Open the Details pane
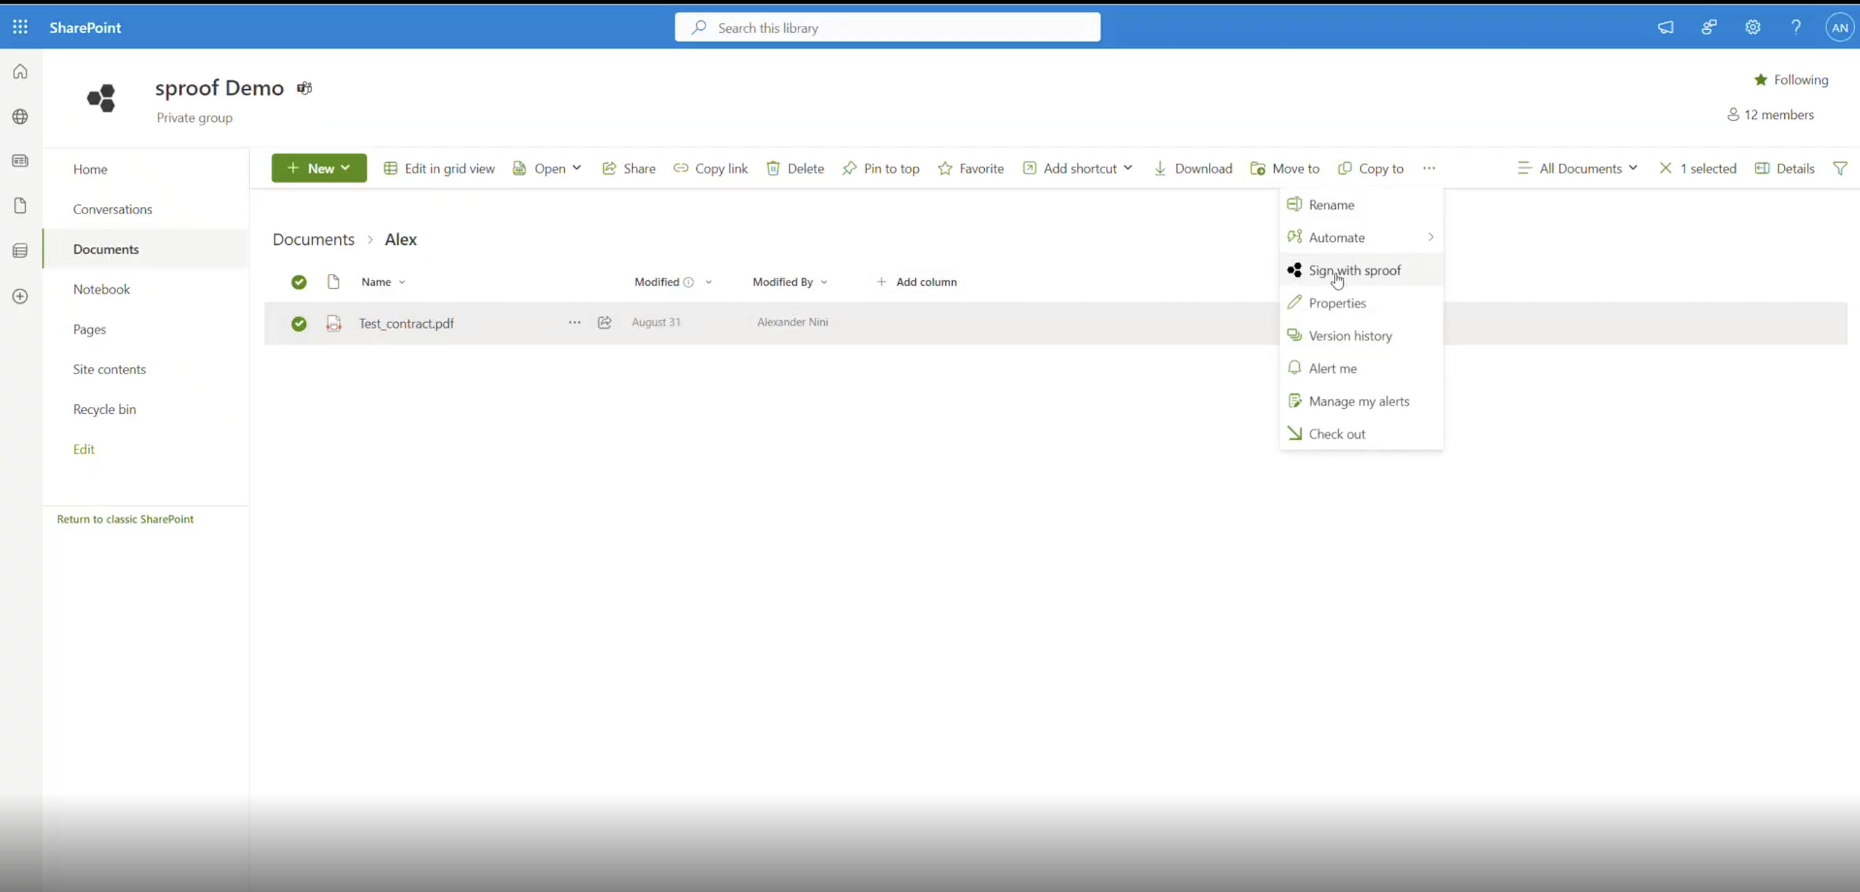This screenshot has height=892, width=1860. 1784,168
